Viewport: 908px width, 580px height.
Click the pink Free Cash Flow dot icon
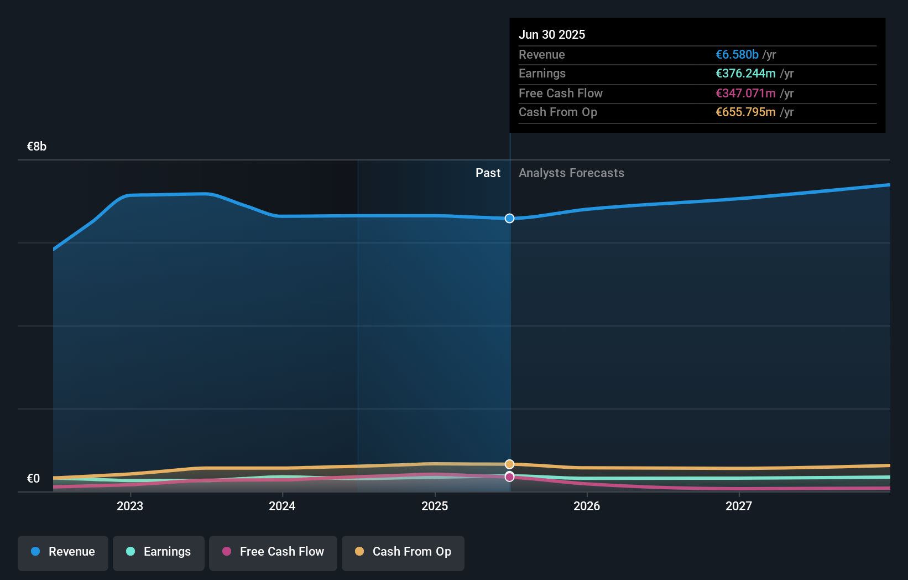coord(226,552)
